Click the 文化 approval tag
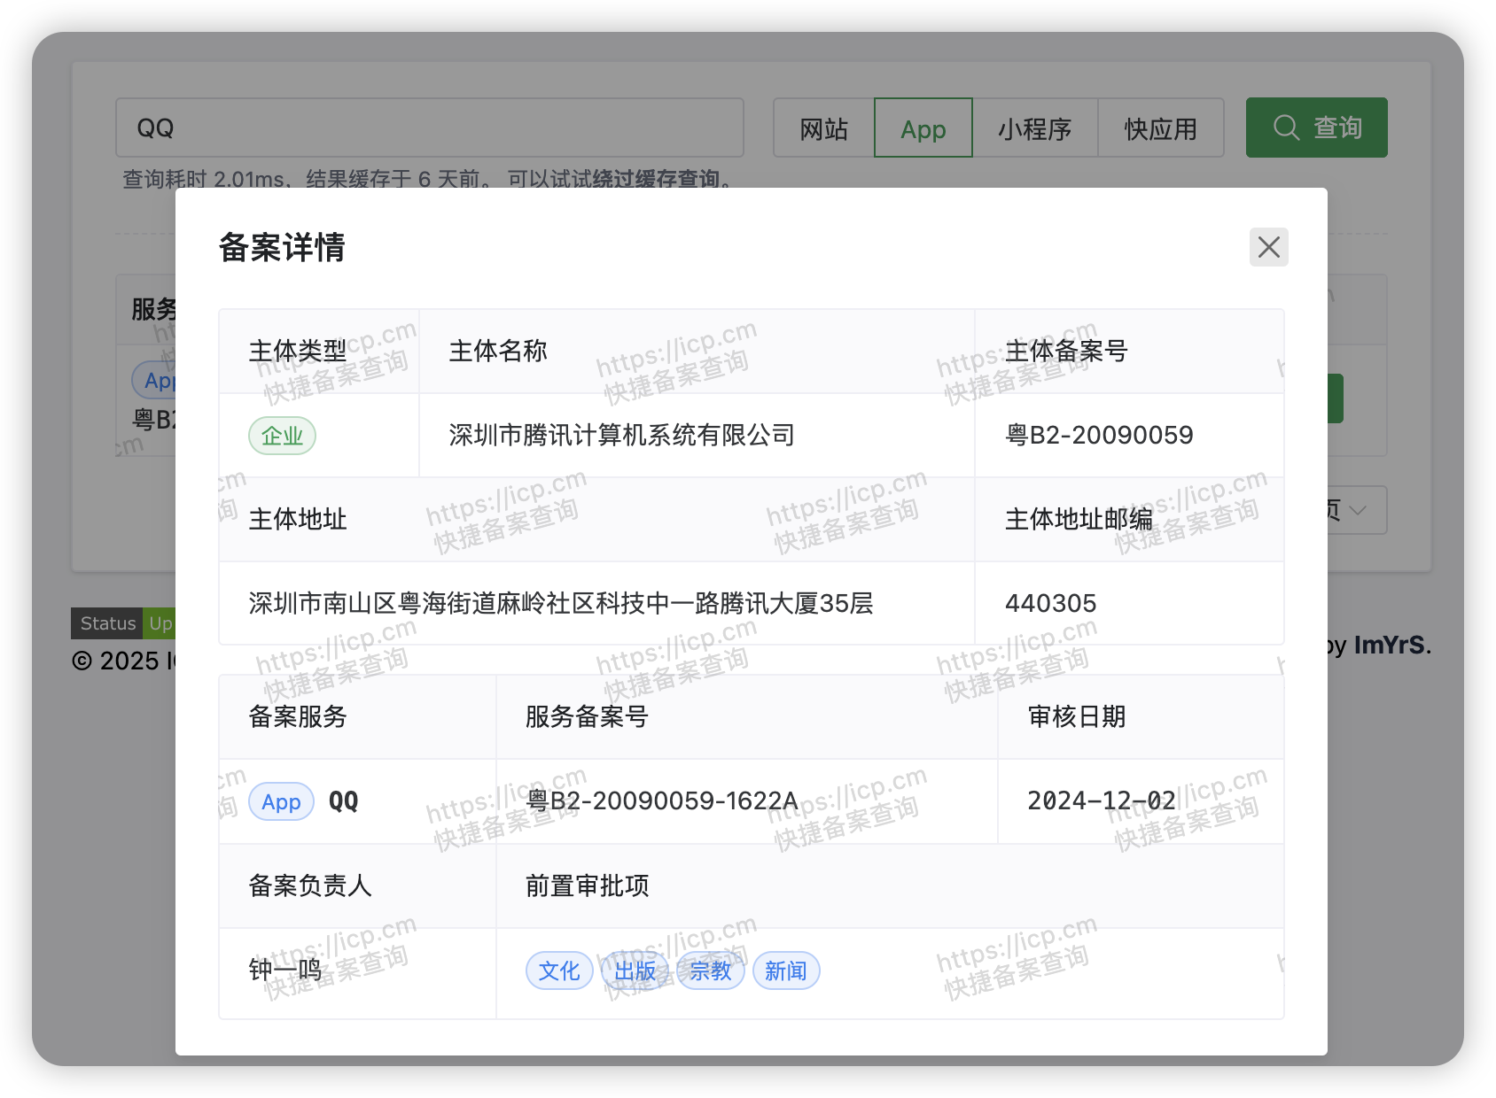The image size is (1496, 1098). point(559,971)
